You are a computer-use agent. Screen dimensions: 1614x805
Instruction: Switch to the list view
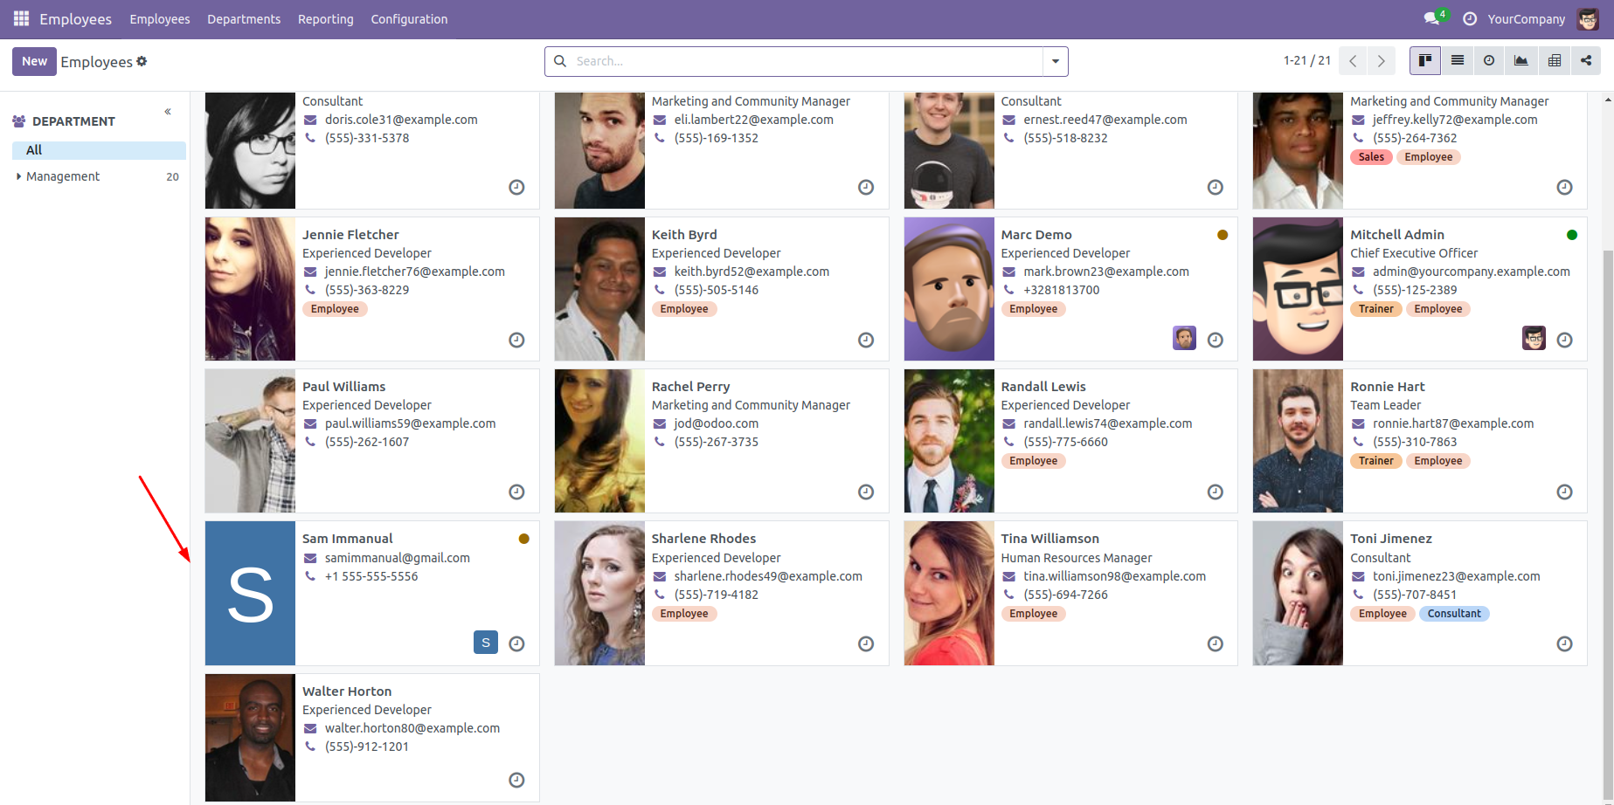coord(1457,61)
